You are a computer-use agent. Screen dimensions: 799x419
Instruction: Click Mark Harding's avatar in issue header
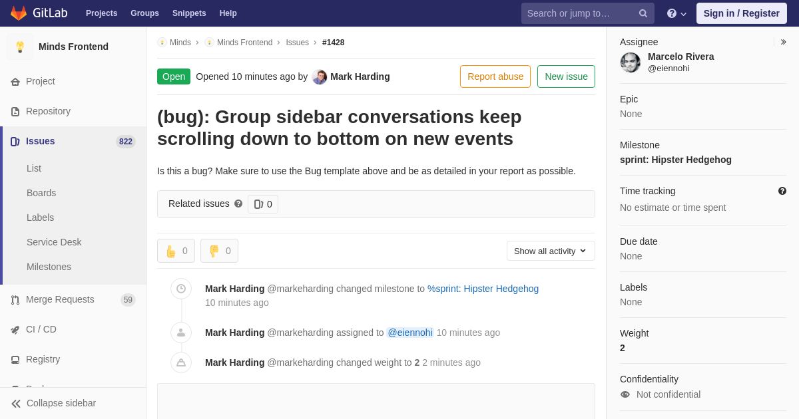coord(320,76)
